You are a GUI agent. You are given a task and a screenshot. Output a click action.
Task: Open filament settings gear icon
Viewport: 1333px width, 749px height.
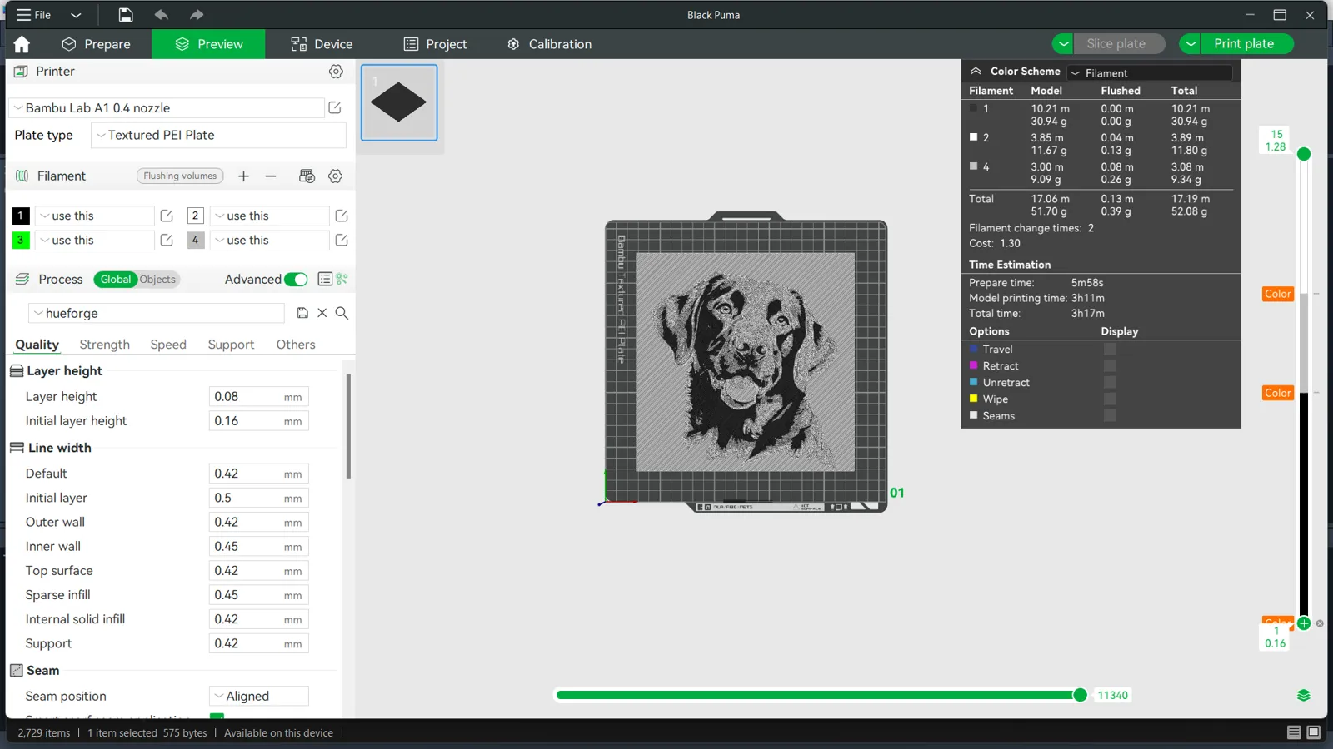336,176
